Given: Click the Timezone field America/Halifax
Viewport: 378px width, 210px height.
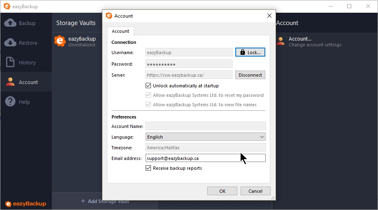Looking at the screenshot, I should coord(205,147).
